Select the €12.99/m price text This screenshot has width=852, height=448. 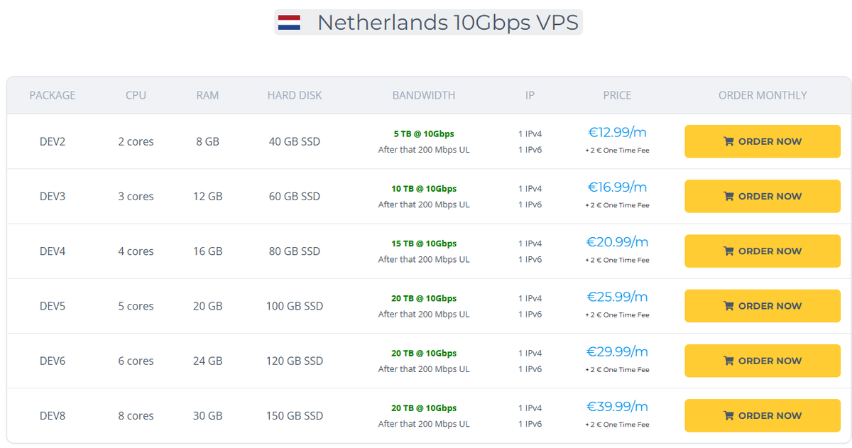(617, 132)
